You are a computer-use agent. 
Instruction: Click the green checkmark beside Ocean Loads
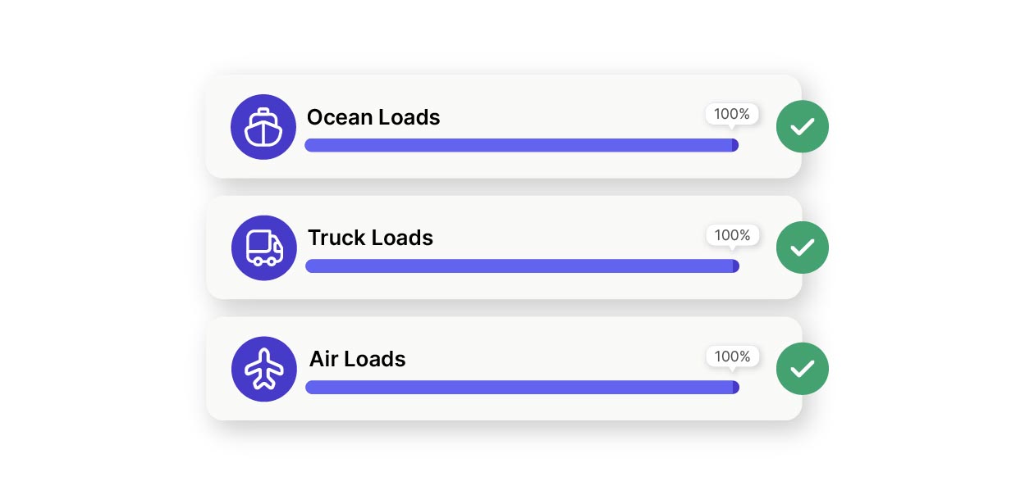point(802,126)
